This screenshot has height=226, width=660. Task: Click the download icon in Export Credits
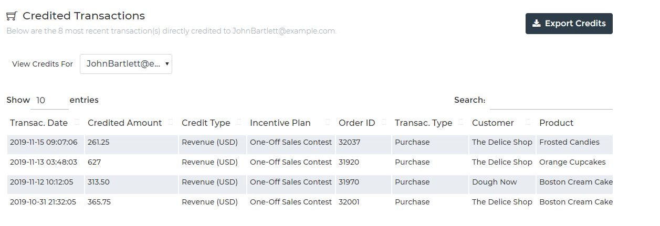(536, 24)
